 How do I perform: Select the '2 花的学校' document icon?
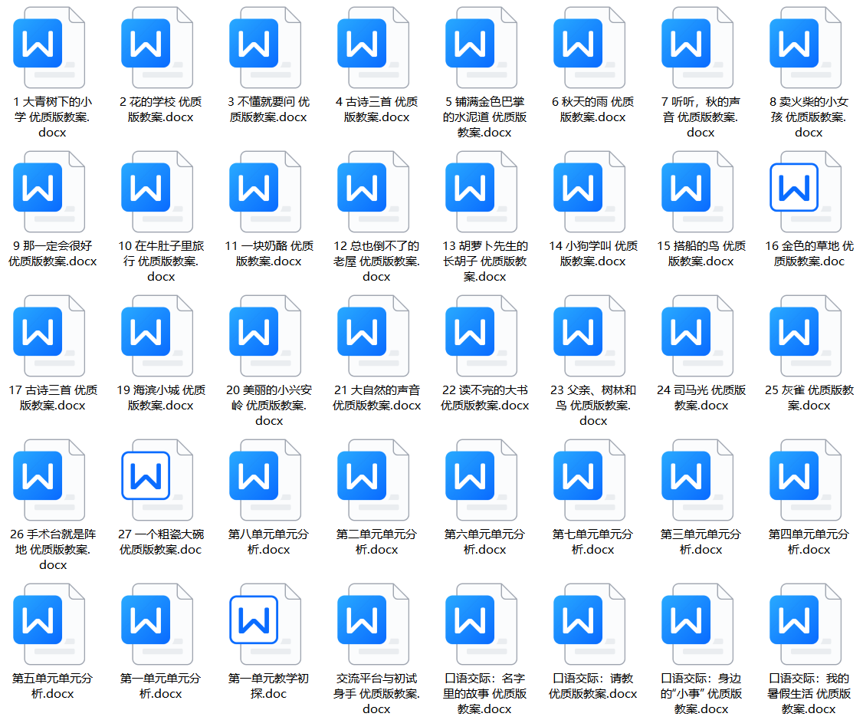(157, 48)
